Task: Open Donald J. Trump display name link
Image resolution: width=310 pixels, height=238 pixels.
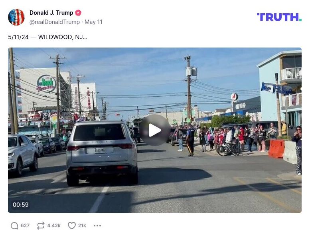Action: point(51,13)
